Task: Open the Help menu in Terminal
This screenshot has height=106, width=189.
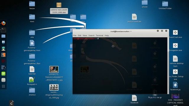Action: pos(107,35)
